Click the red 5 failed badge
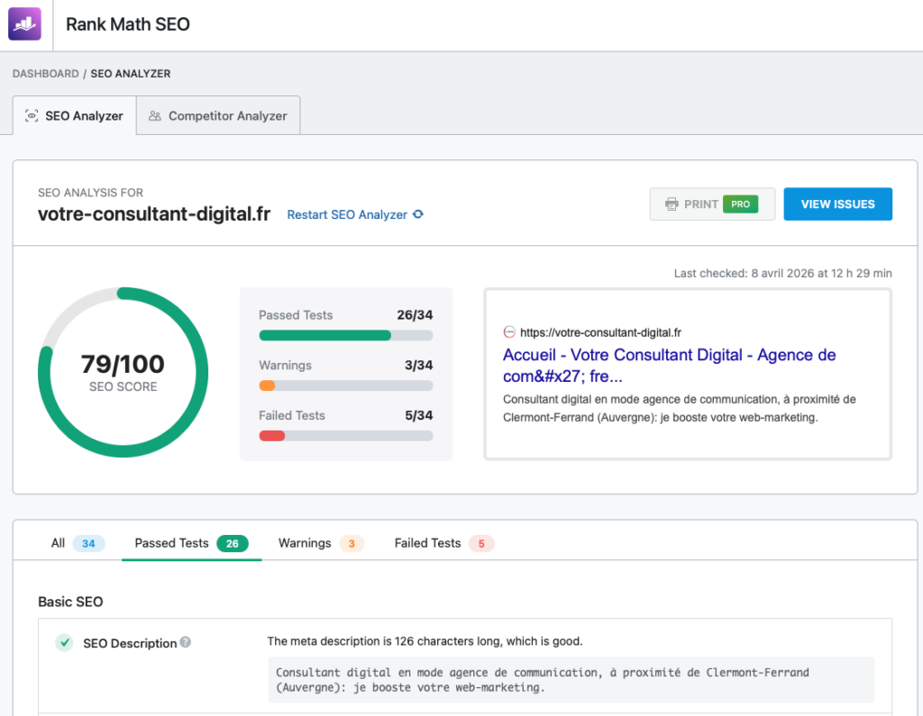 (481, 544)
